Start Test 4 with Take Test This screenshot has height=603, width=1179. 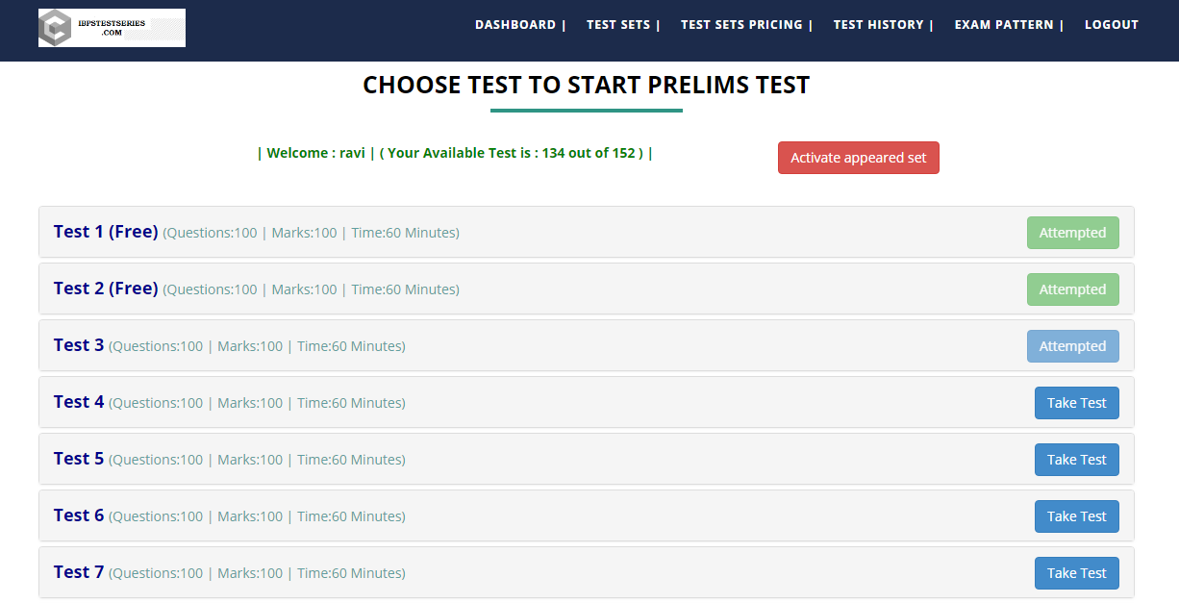point(1076,403)
